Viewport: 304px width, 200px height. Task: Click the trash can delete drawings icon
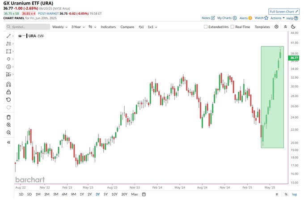click(8, 117)
